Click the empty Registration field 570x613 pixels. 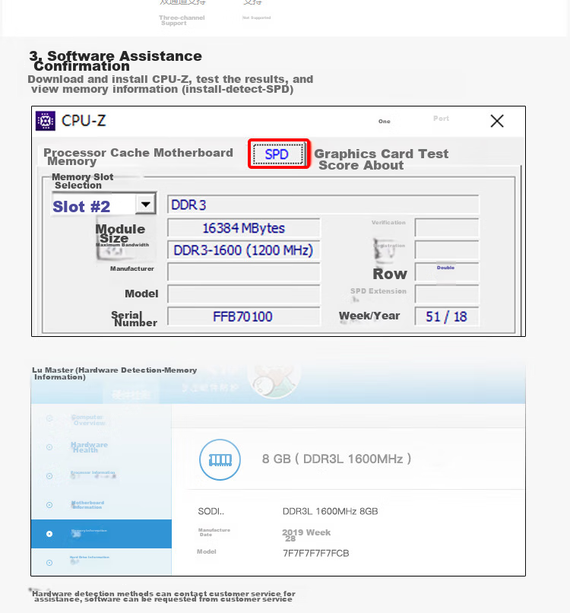447,250
